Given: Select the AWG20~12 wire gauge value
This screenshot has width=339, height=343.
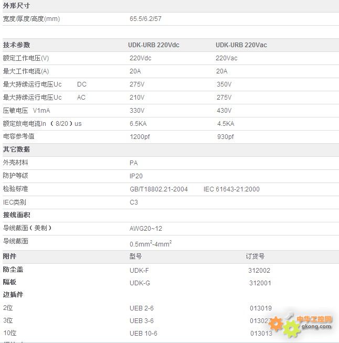Looking at the screenshot, I should coord(146,228).
